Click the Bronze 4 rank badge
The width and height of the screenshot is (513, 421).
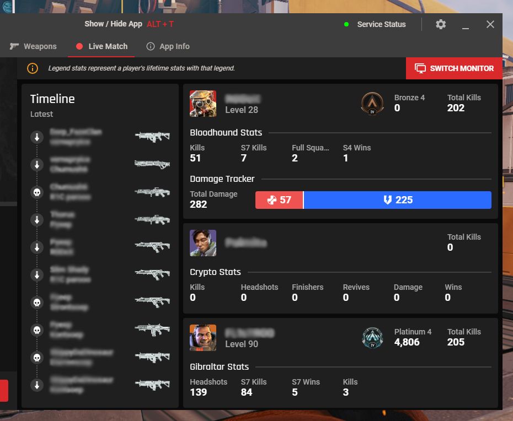point(372,103)
